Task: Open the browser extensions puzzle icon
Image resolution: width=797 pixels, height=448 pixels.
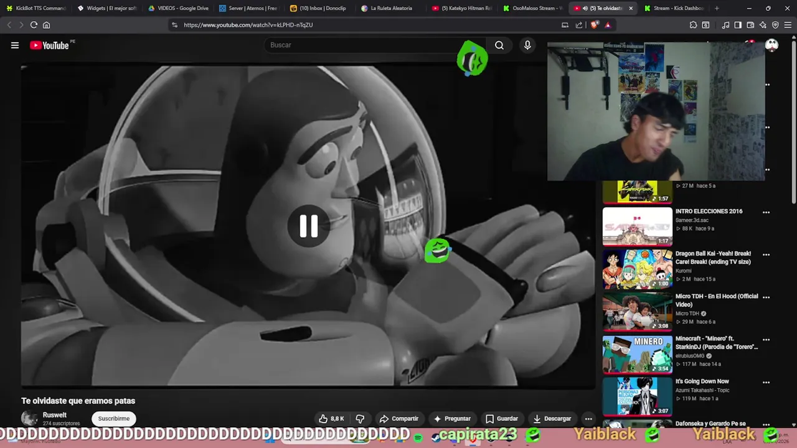Action: pyautogui.click(x=693, y=25)
